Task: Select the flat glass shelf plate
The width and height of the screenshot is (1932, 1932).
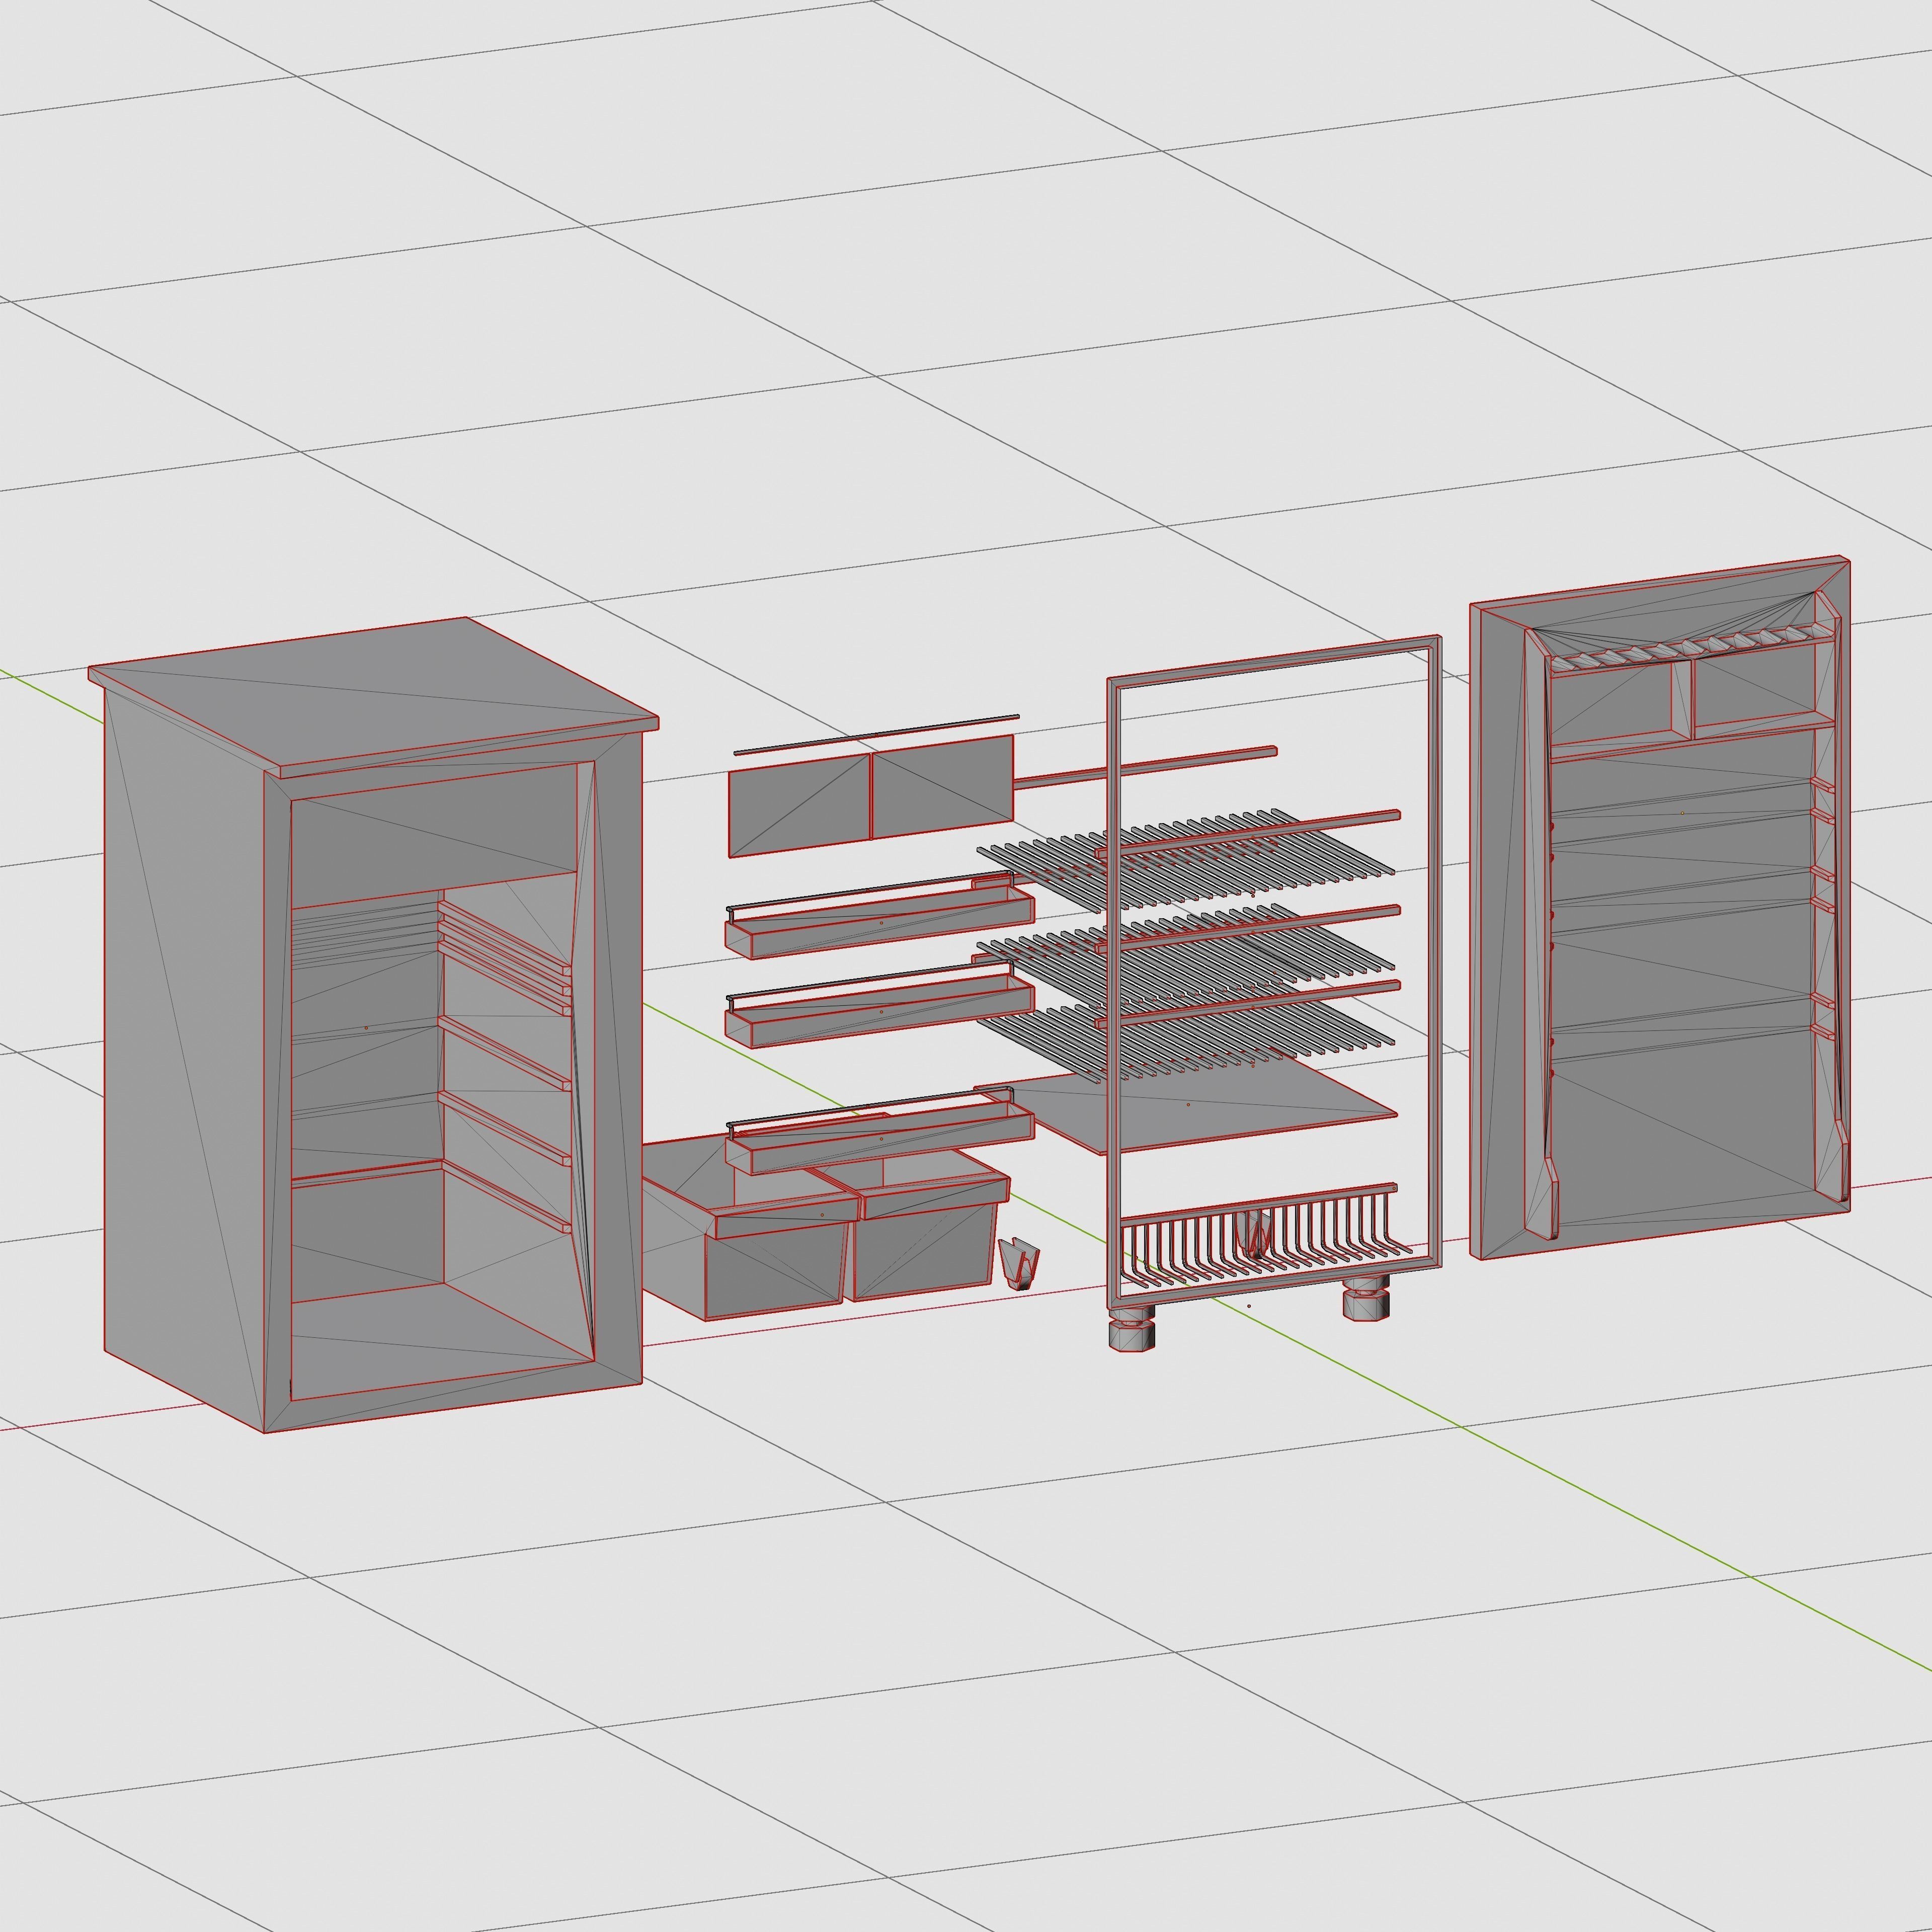Action: 1187,1104
